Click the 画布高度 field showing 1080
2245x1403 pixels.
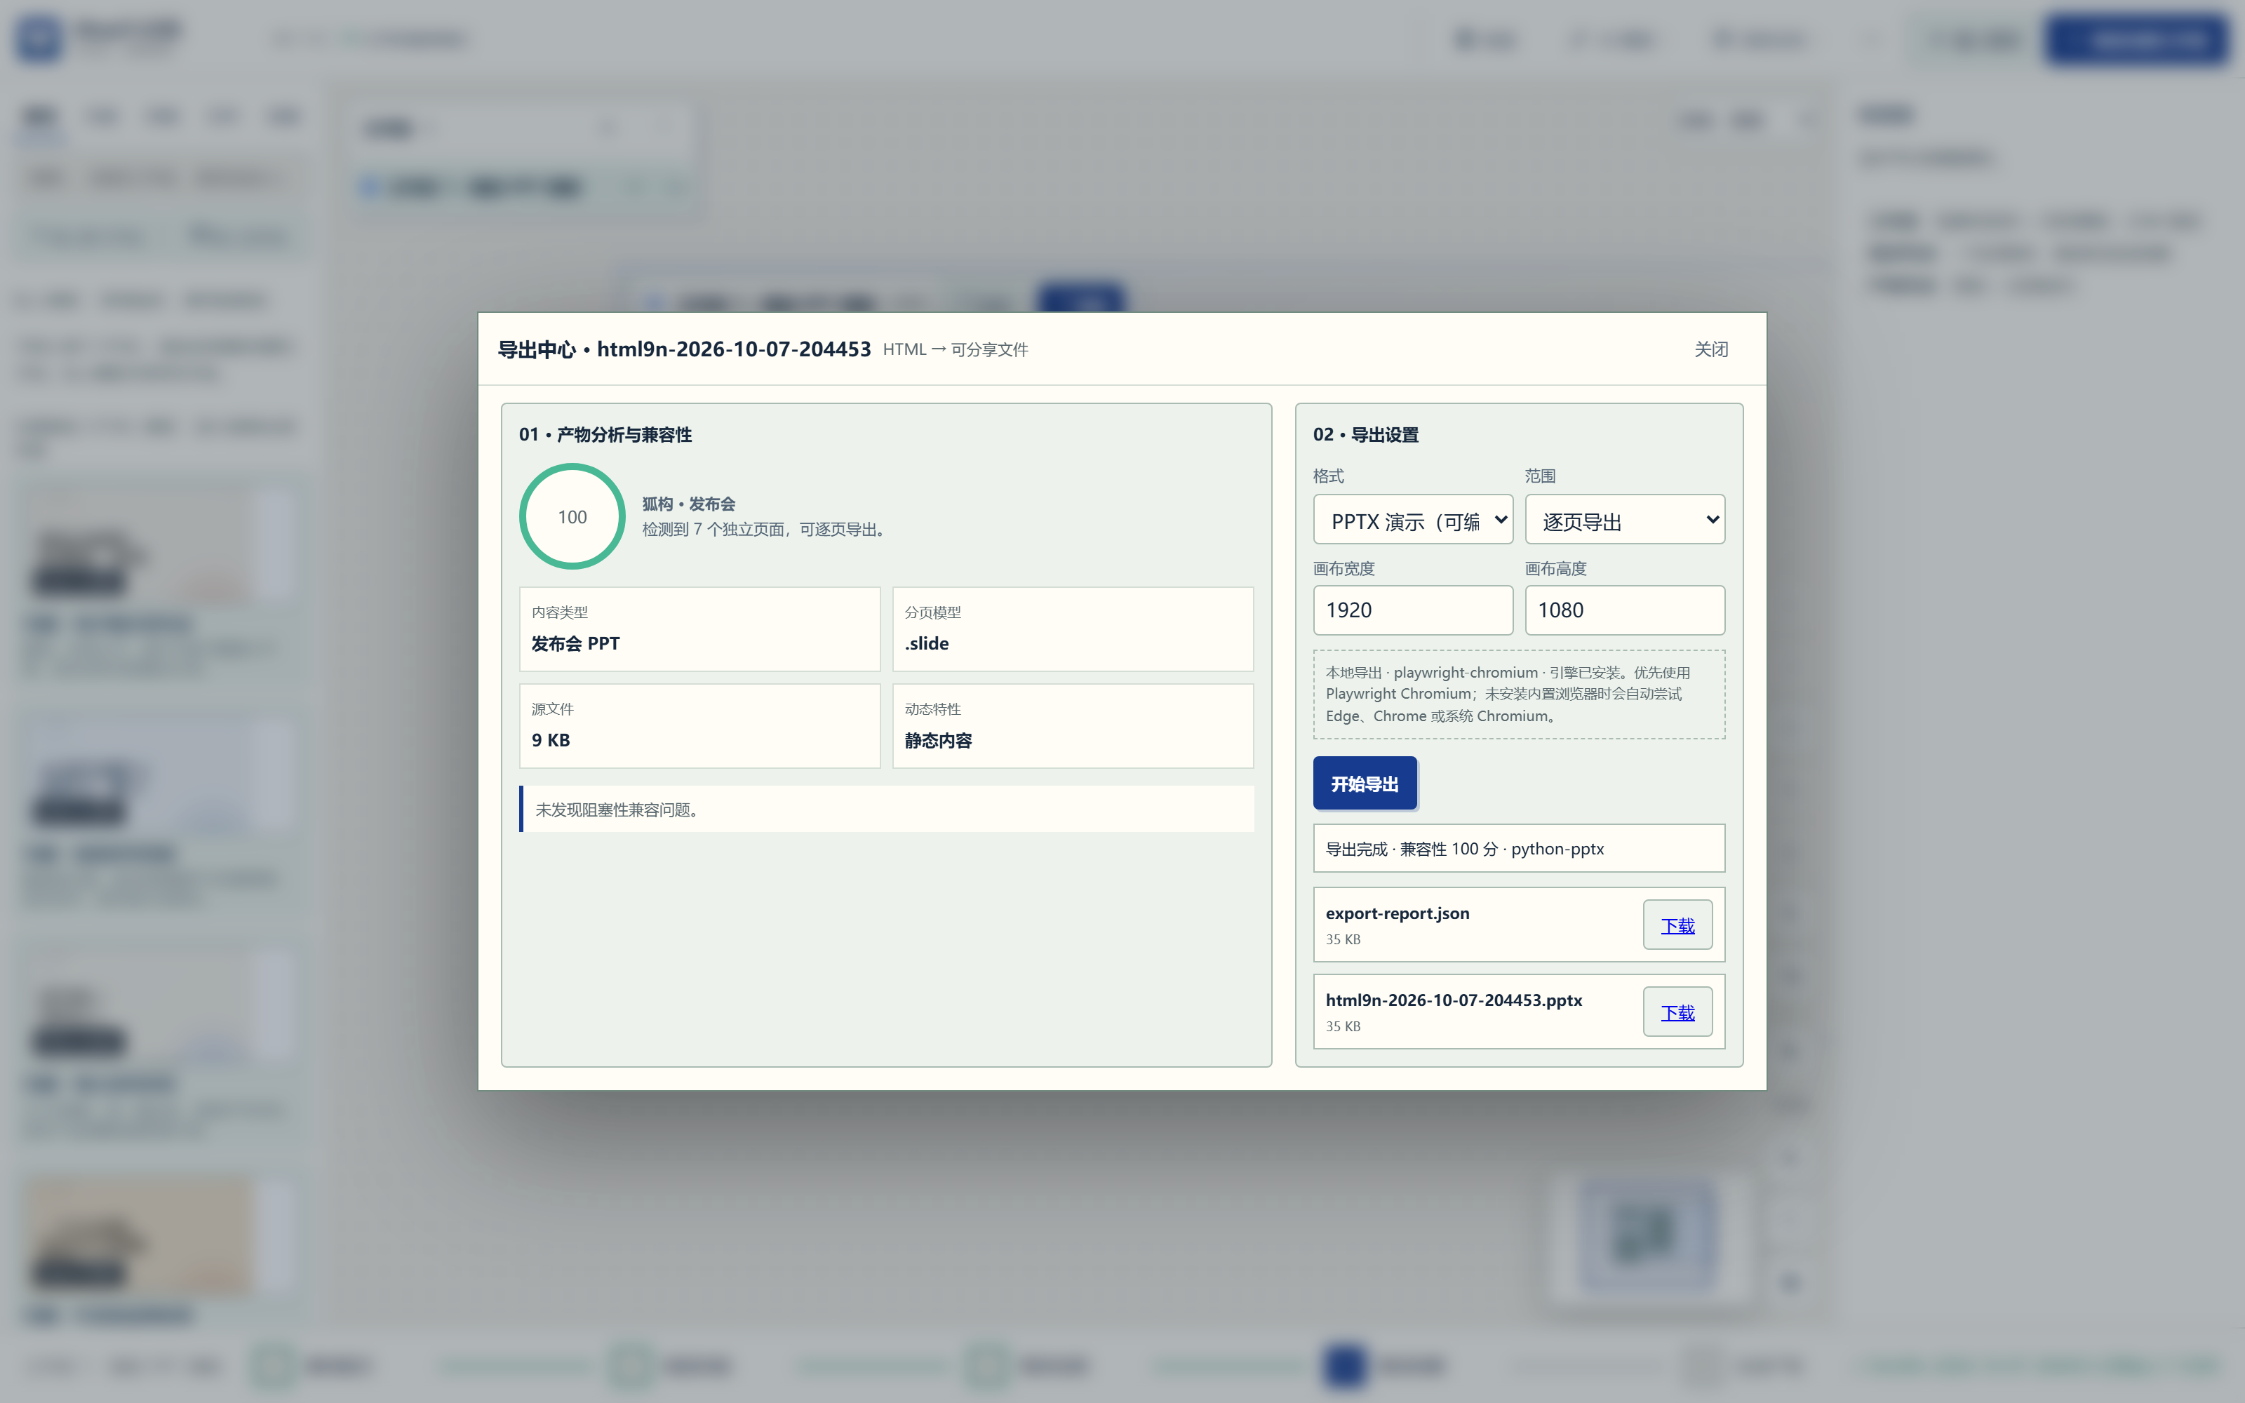tap(1624, 610)
